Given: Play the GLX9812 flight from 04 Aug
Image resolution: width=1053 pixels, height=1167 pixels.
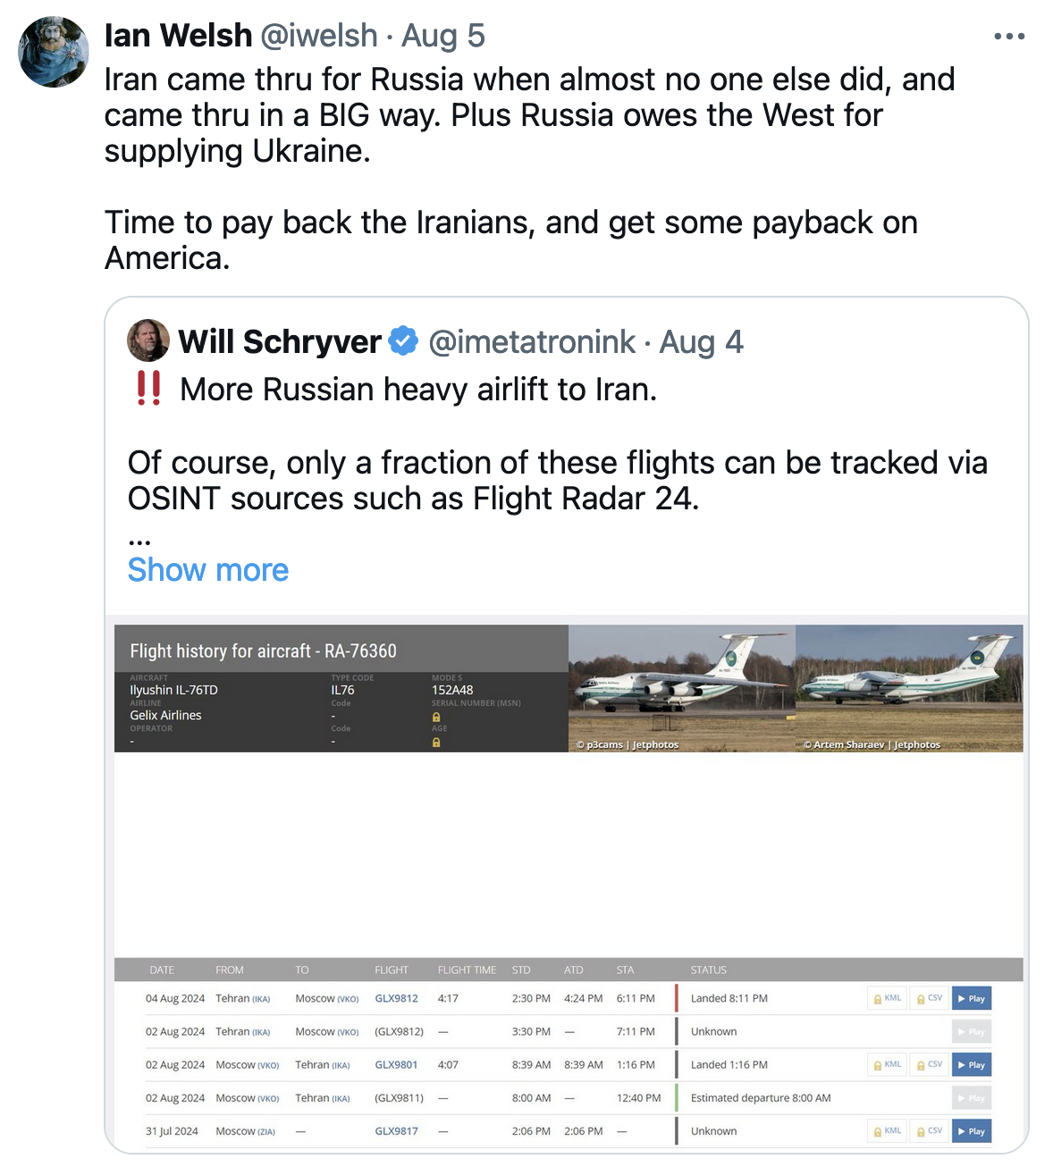Looking at the screenshot, I should point(972,999).
